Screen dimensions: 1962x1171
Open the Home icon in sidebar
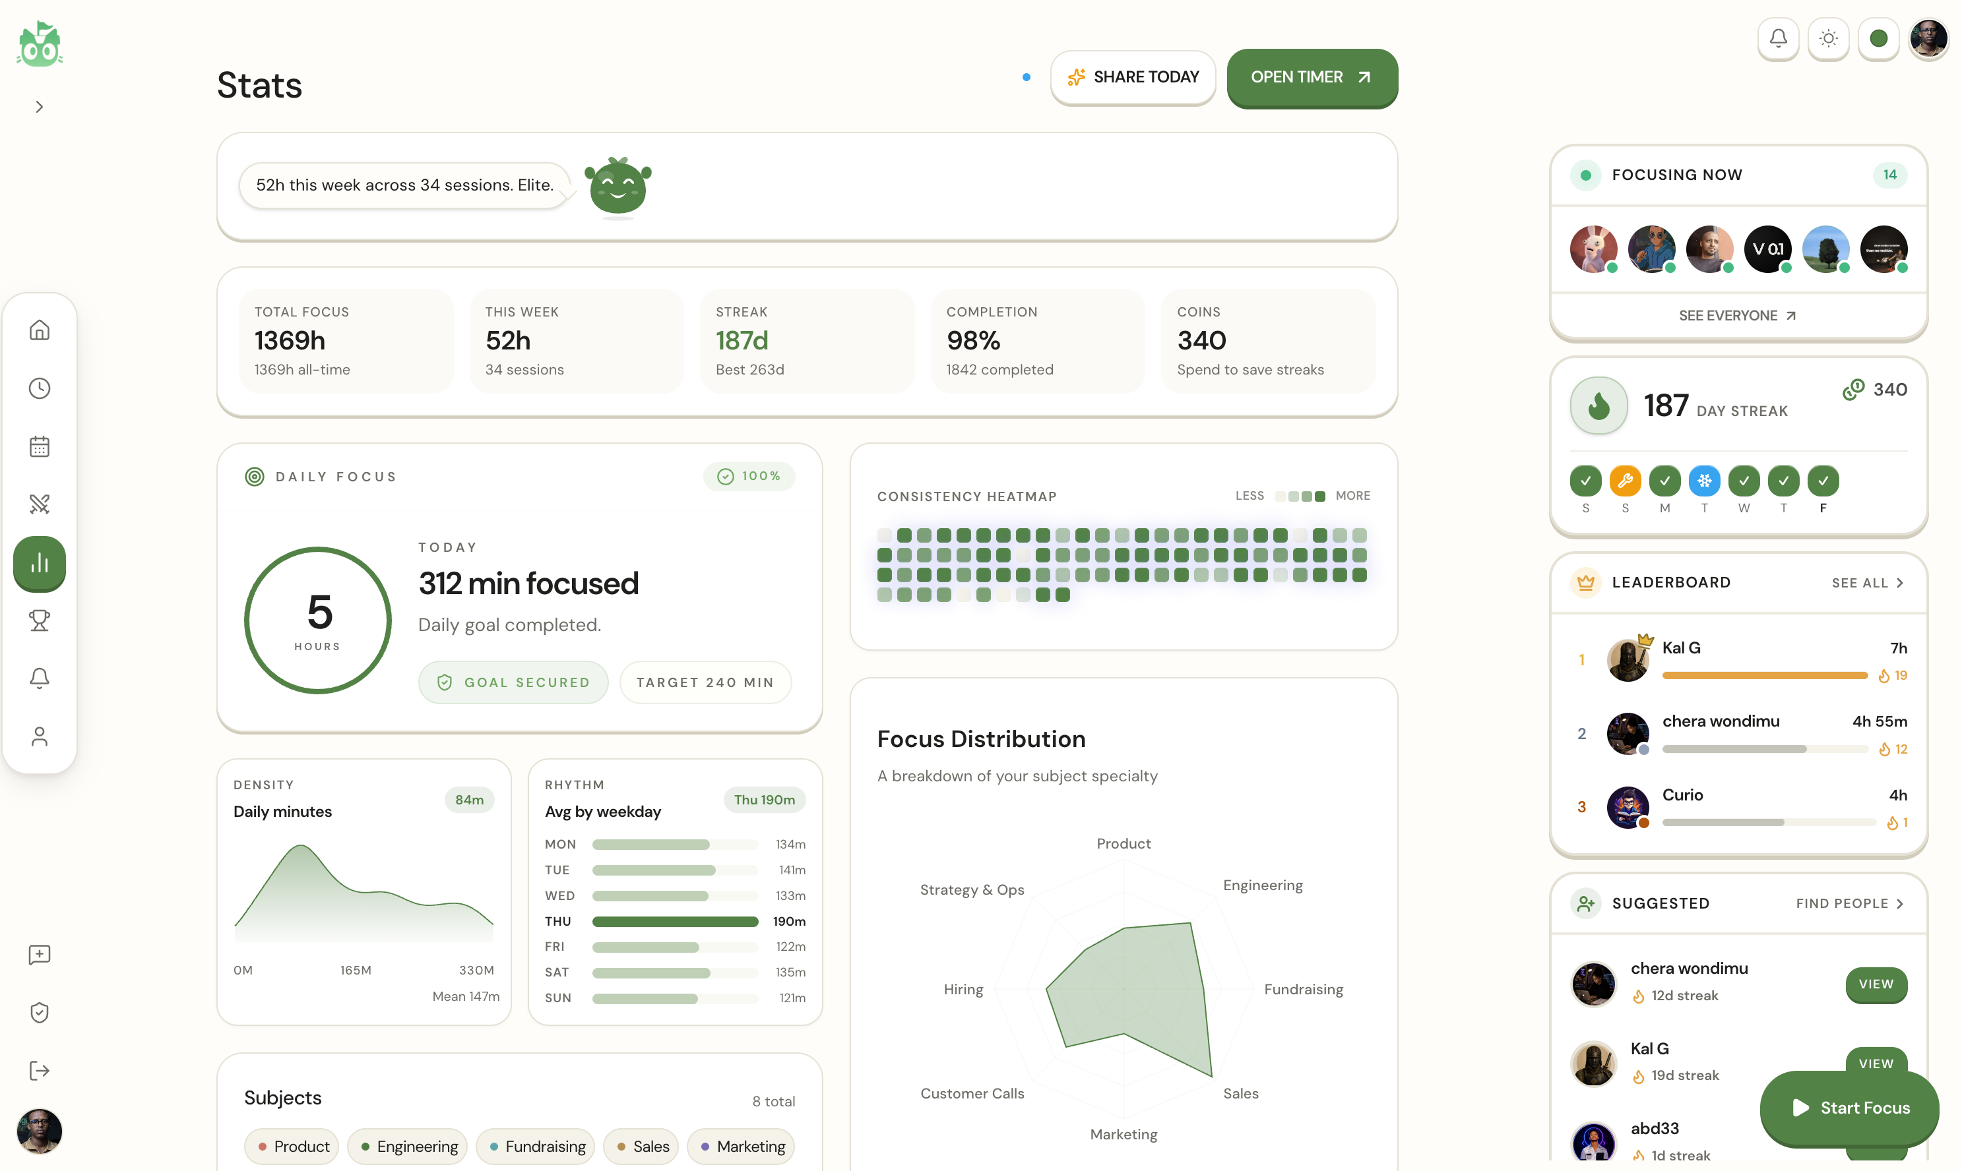click(40, 330)
